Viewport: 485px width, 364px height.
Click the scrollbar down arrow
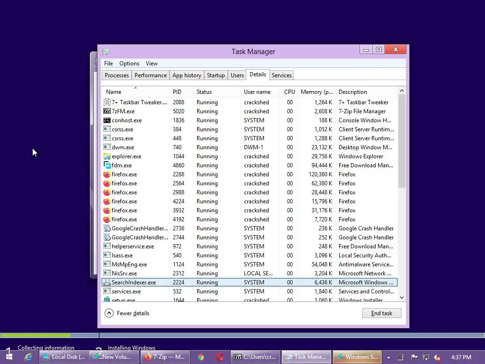pos(402,298)
